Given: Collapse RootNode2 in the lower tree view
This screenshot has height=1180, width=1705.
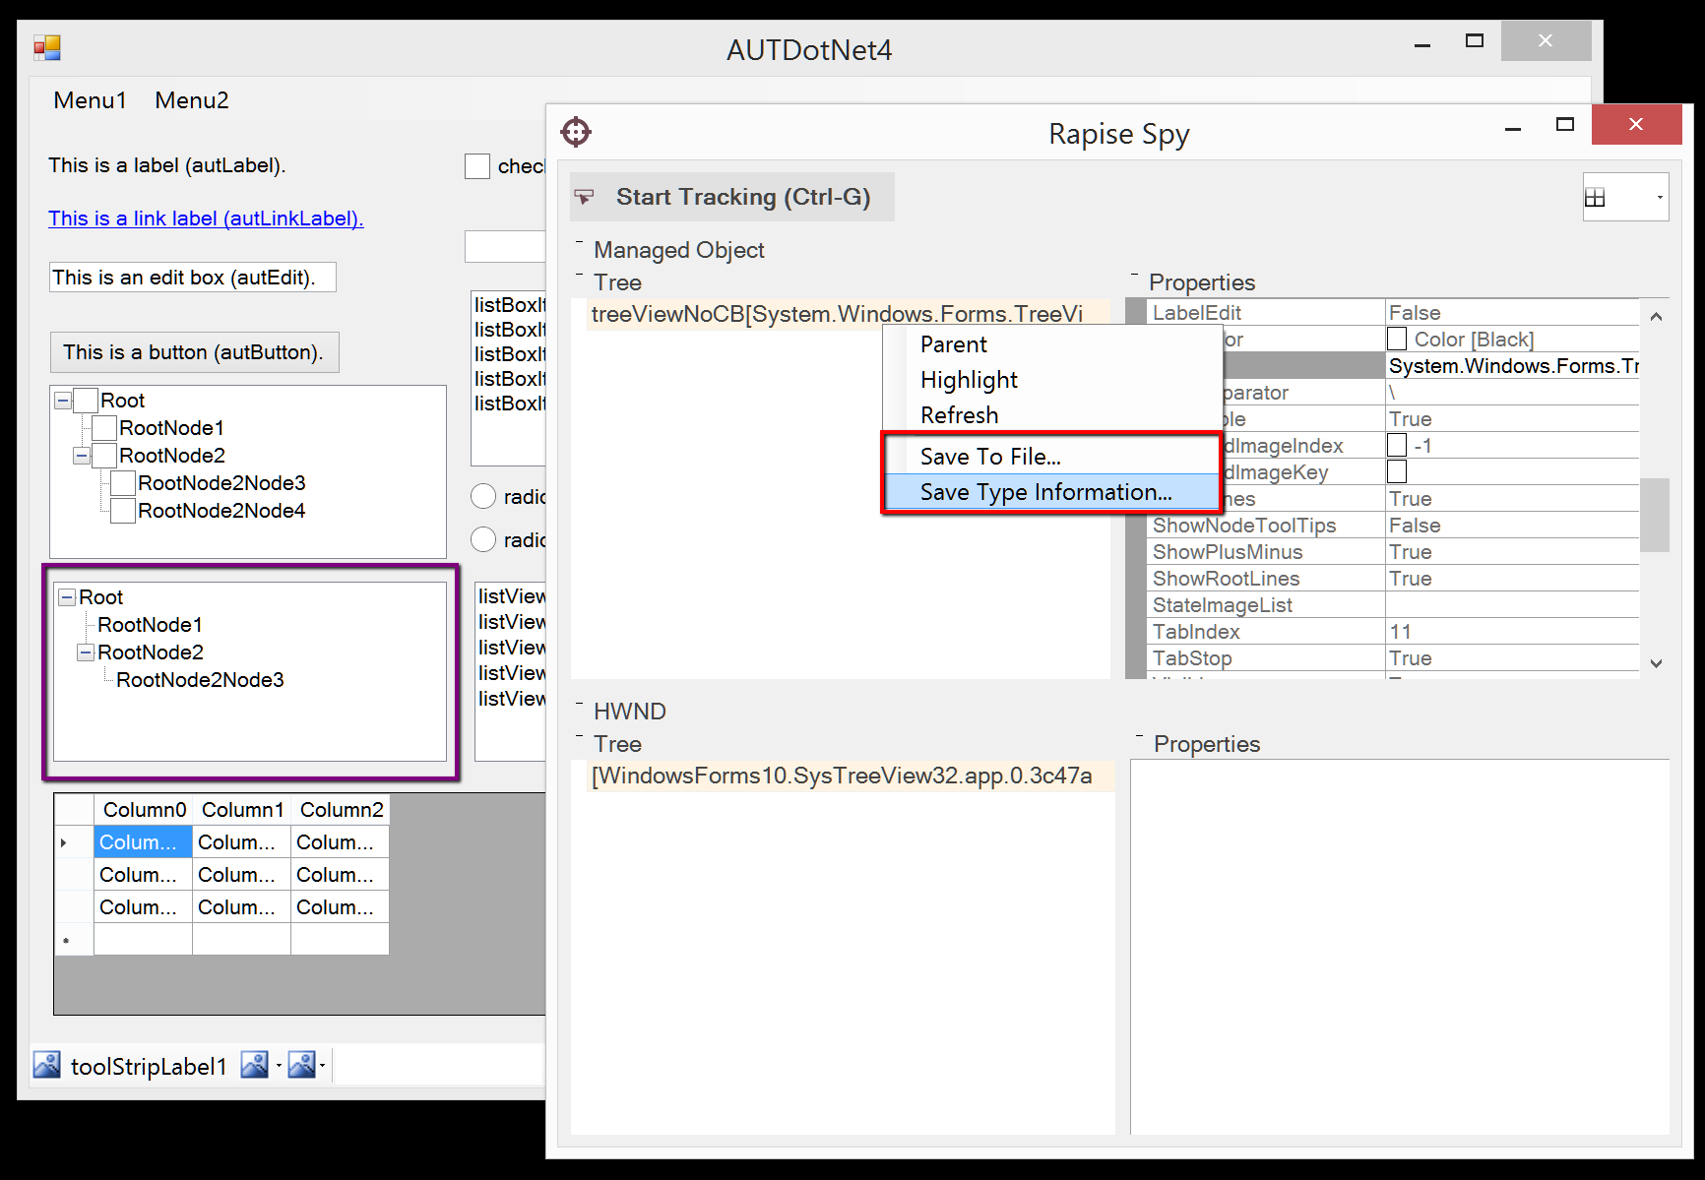Looking at the screenshot, I should tap(86, 652).
